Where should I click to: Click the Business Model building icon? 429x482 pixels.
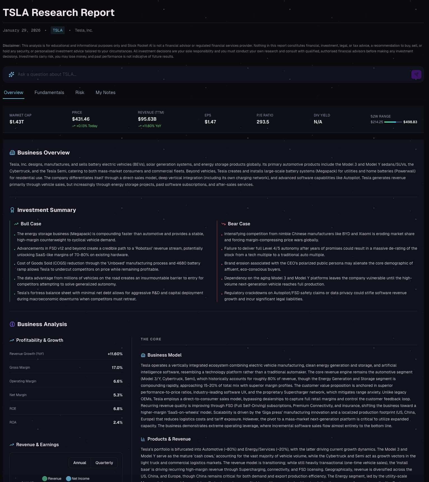[x=143, y=355]
